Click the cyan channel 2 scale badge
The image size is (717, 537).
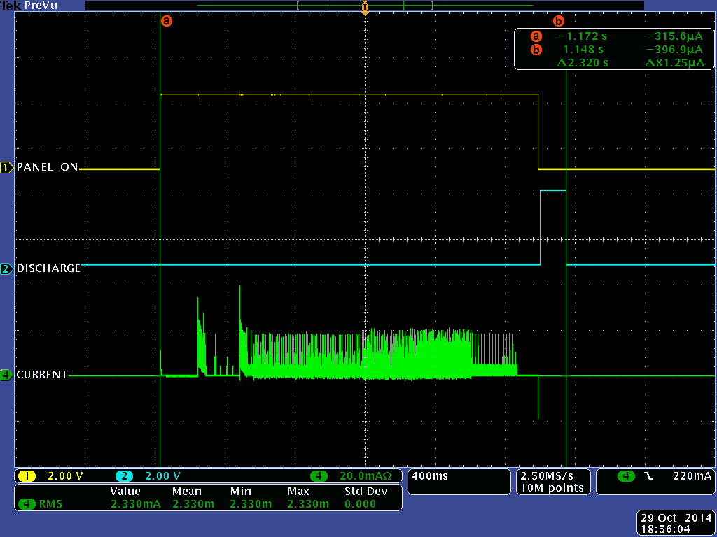pyautogui.click(x=124, y=476)
